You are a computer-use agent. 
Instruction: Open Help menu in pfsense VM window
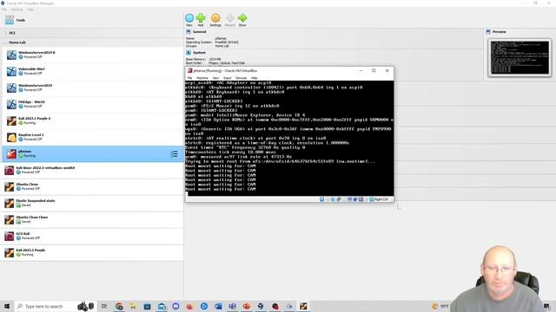(x=255, y=78)
